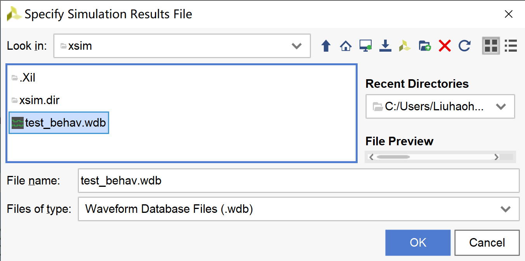This screenshot has width=525, height=261.
Task: Jump to the home directory
Action: (346, 46)
